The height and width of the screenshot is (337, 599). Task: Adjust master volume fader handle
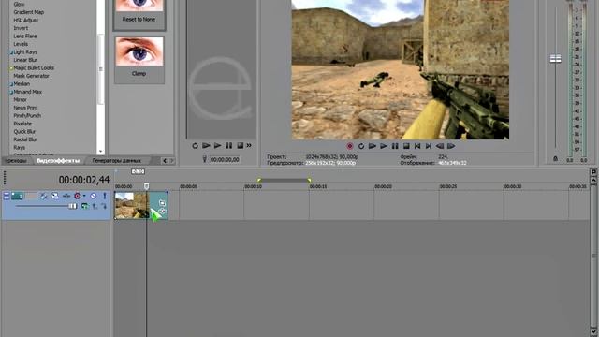tap(555, 59)
